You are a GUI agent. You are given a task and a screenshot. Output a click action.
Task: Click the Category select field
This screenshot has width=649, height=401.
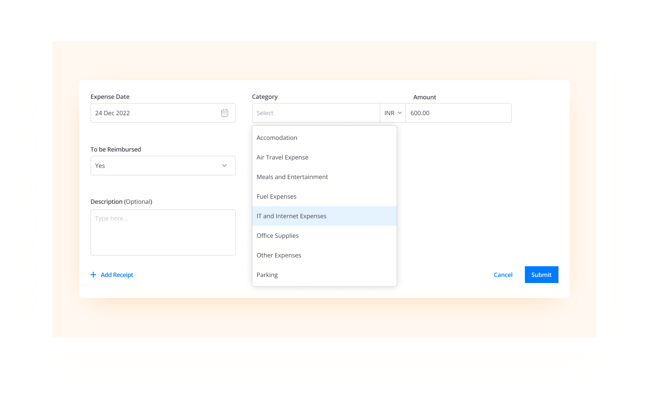(316, 113)
